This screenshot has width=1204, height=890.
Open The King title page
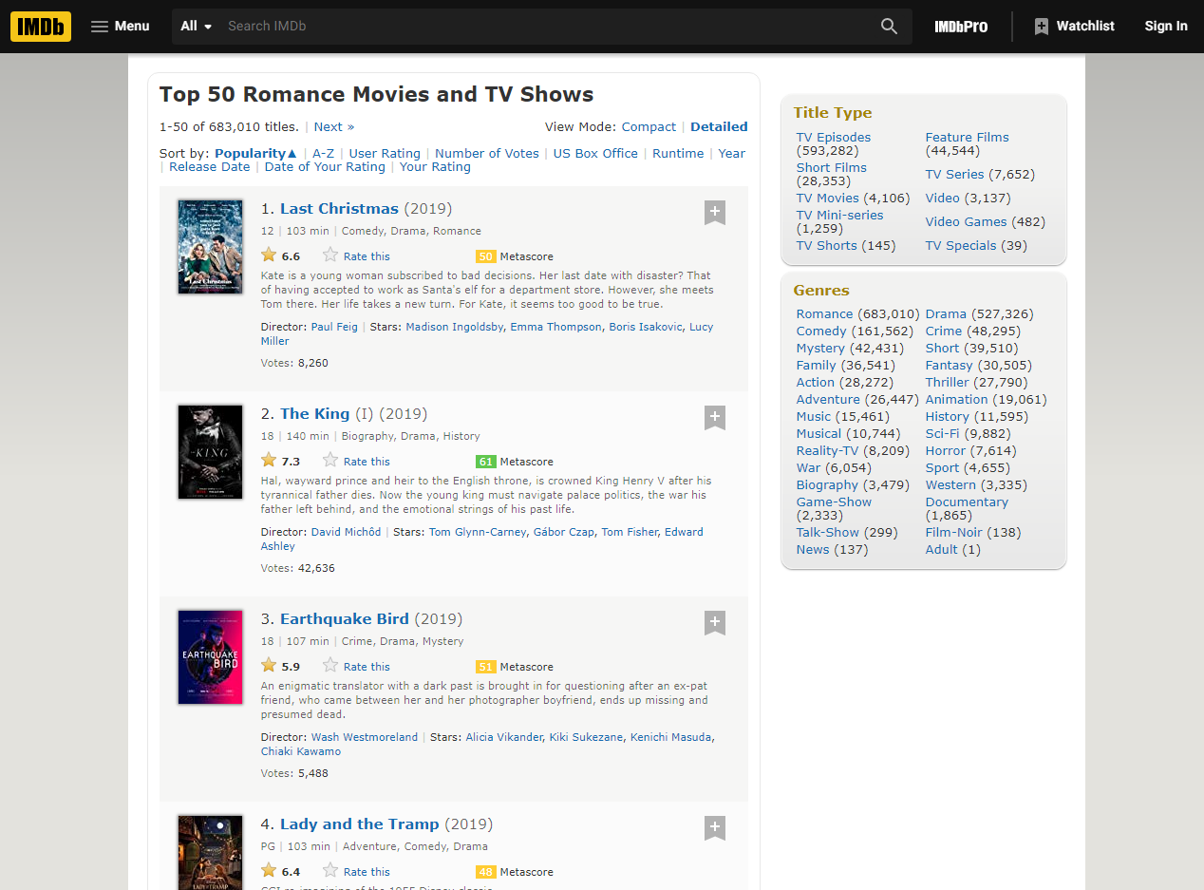[315, 414]
